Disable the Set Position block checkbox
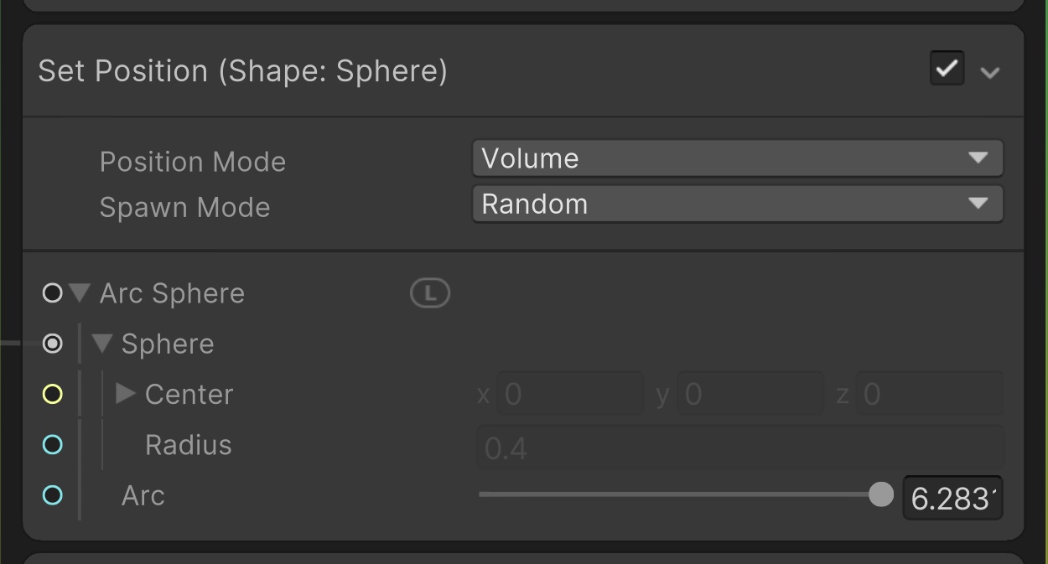Screen dimensions: 1048x564 coord(947,69)
